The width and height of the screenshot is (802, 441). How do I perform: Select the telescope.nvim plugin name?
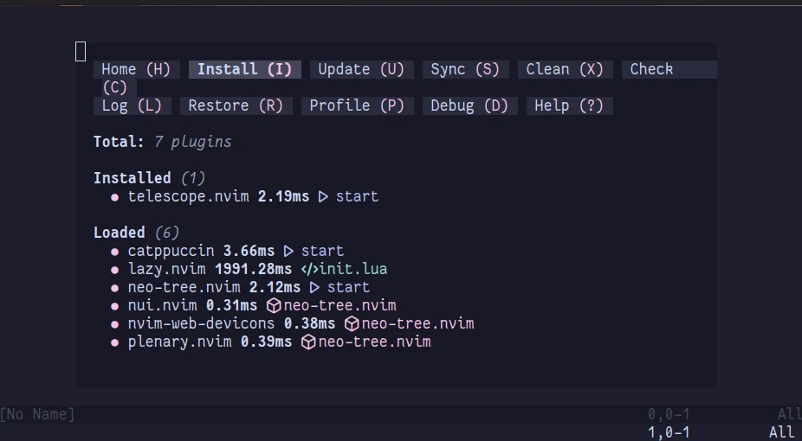coord(188,196)
